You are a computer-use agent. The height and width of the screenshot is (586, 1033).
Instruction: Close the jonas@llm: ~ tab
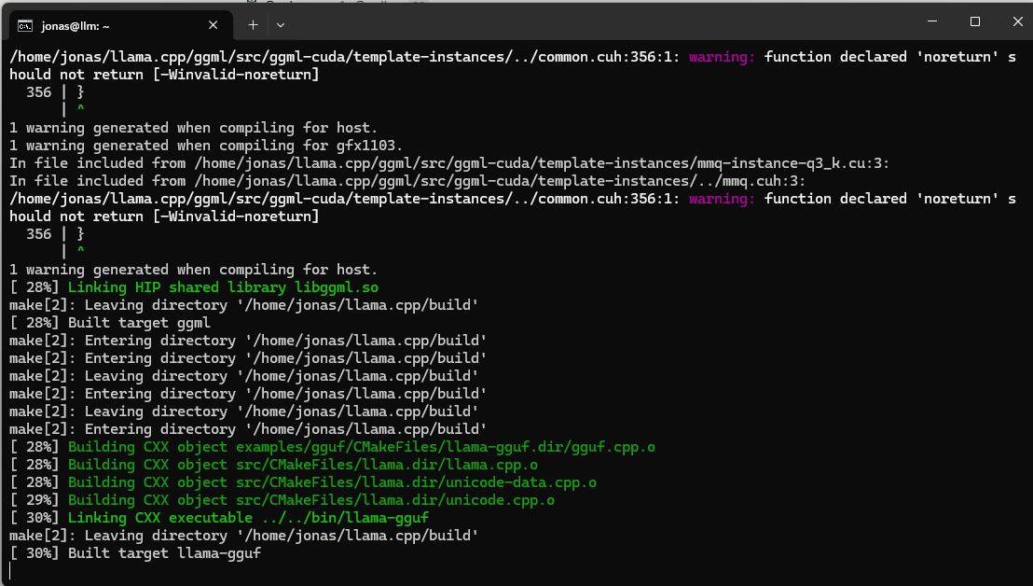coord(213,25)
